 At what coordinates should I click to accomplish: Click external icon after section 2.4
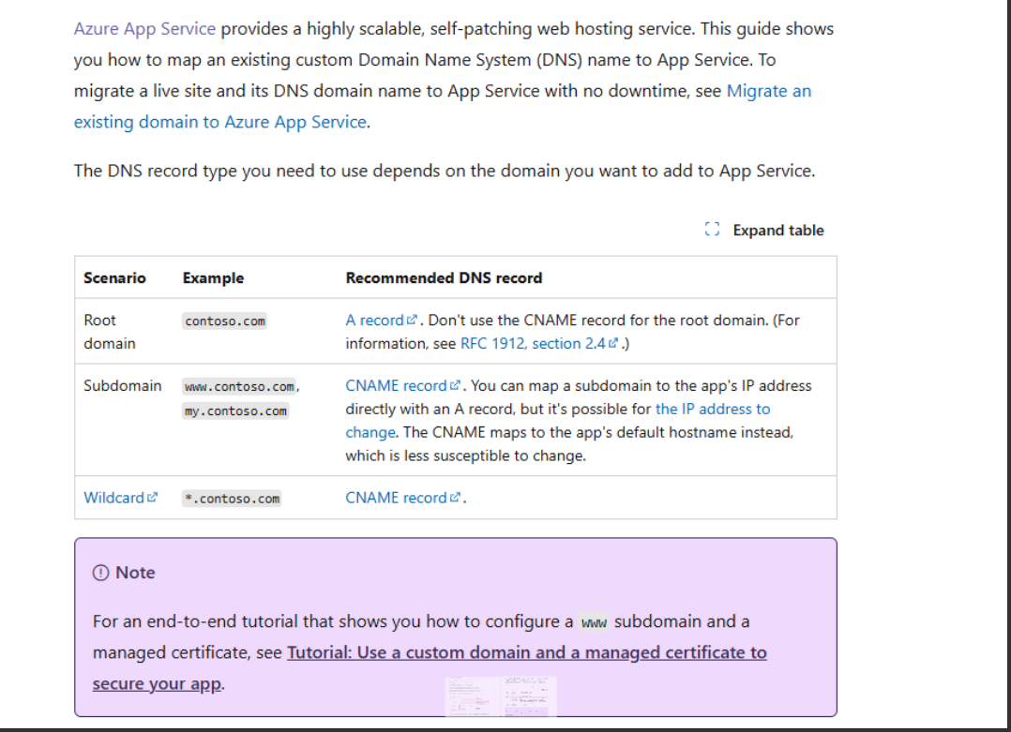coord(613,343)
